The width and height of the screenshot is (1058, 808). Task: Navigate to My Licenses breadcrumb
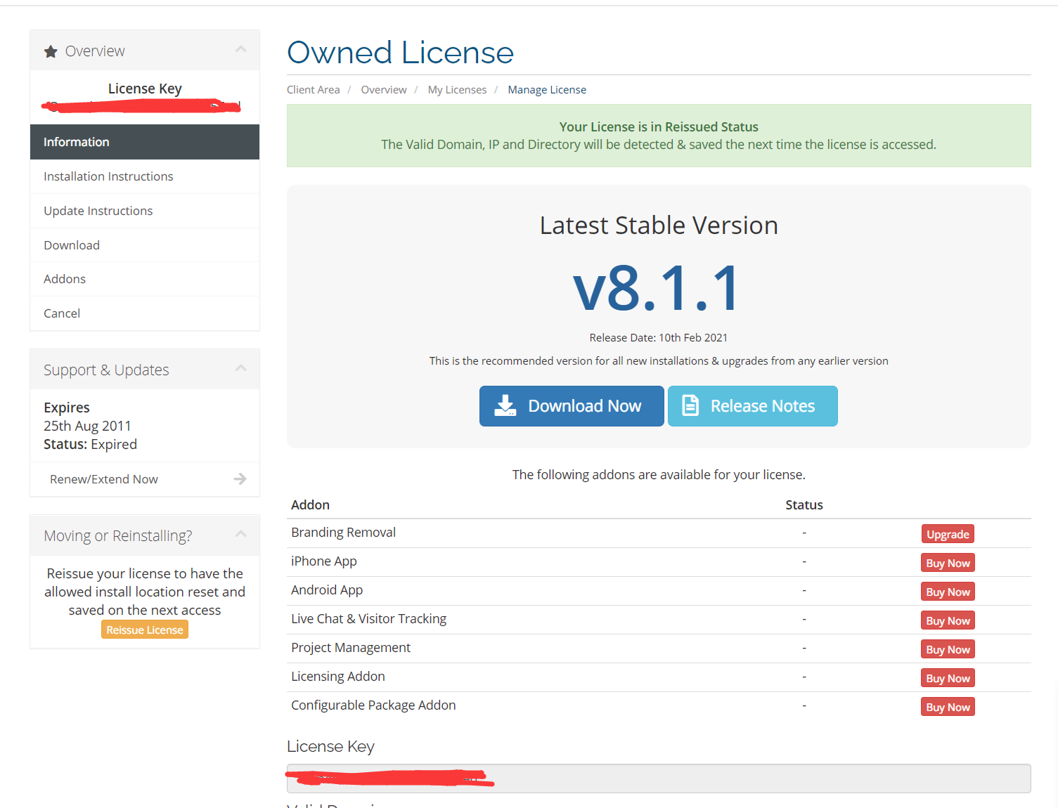coord(457,90)
